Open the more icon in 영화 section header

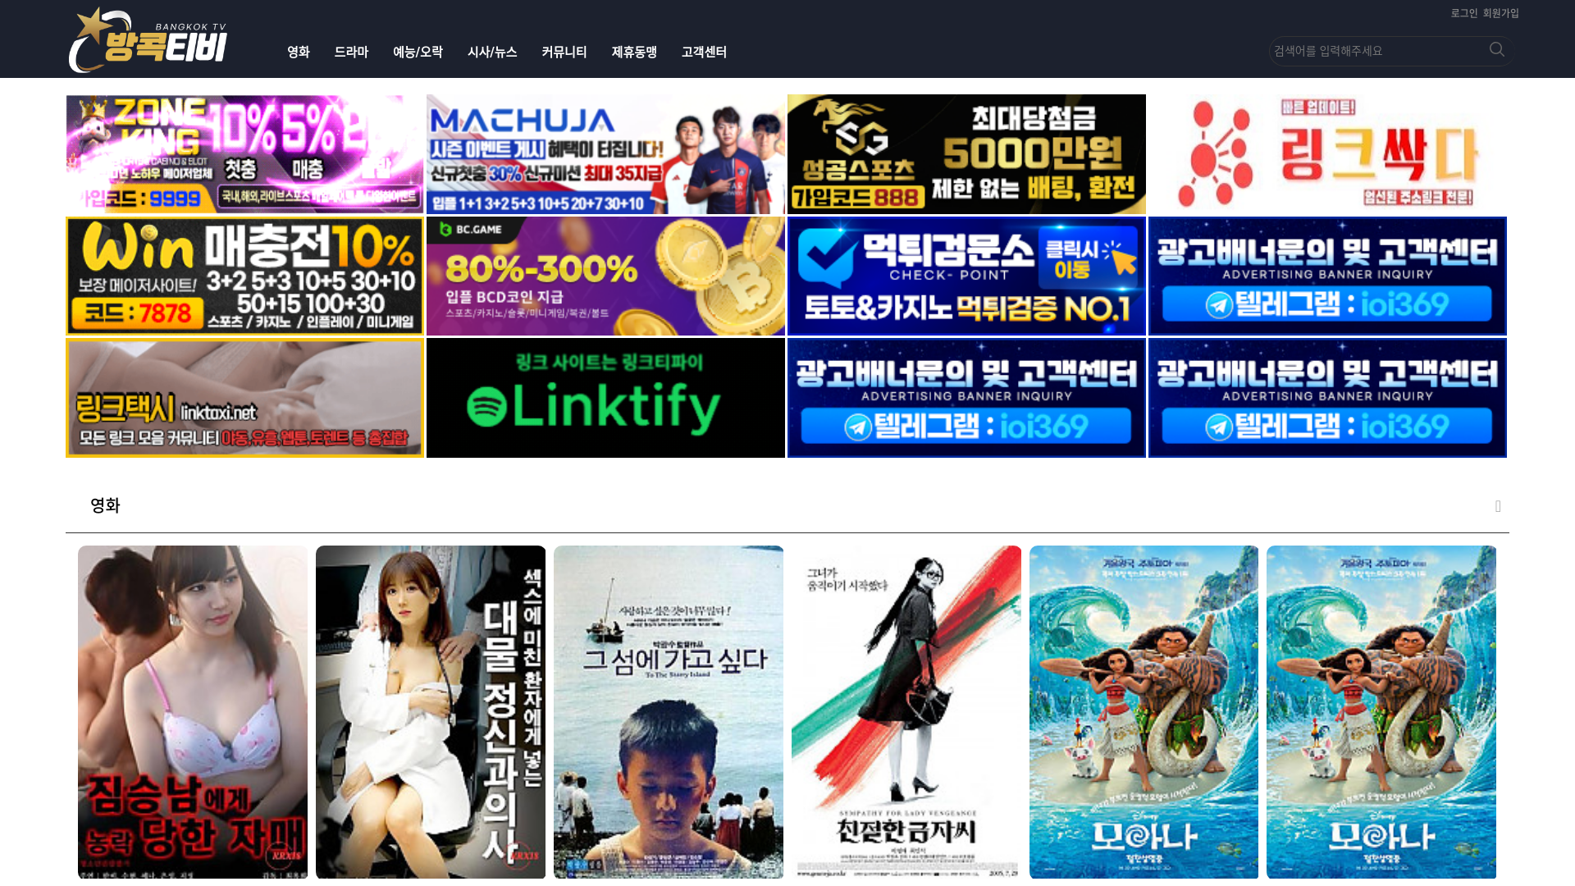tap(1498, 506)
